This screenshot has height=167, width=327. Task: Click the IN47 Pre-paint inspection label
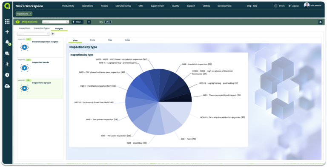[116, 136]
